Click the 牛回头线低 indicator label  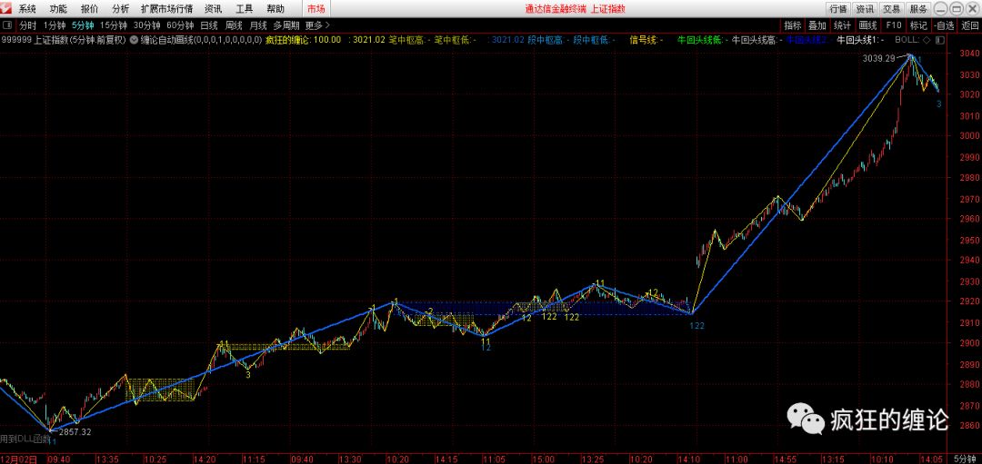(700, 40)
